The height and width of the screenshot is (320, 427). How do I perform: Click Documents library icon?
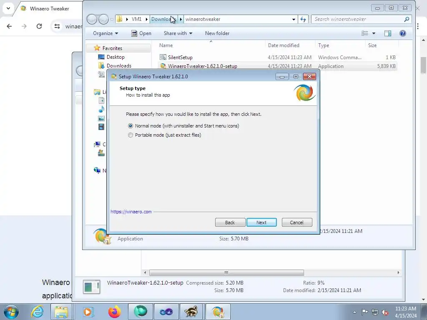point(101,100)
